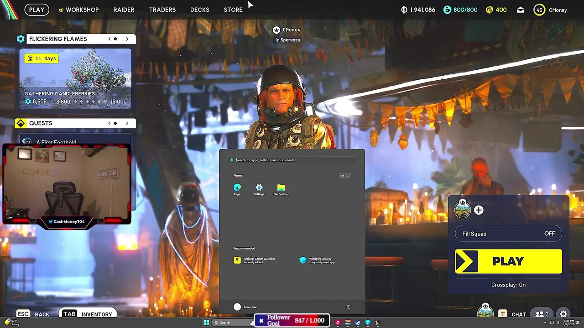Click the Flickering Flames event icon
This screenshot has width=584, height=328.
click(21, 39)
